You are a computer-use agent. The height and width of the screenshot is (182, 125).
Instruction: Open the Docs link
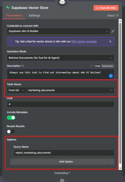tap(111, 15)
